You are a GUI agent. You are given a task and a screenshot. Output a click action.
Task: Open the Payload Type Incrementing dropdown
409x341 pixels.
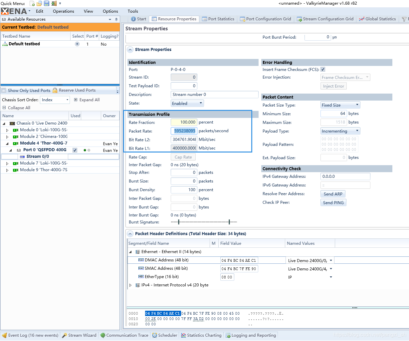tap(340, 131)
